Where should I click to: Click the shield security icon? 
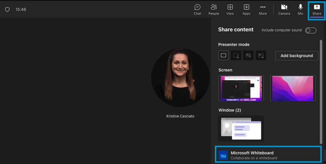click(x=8, y=9)
